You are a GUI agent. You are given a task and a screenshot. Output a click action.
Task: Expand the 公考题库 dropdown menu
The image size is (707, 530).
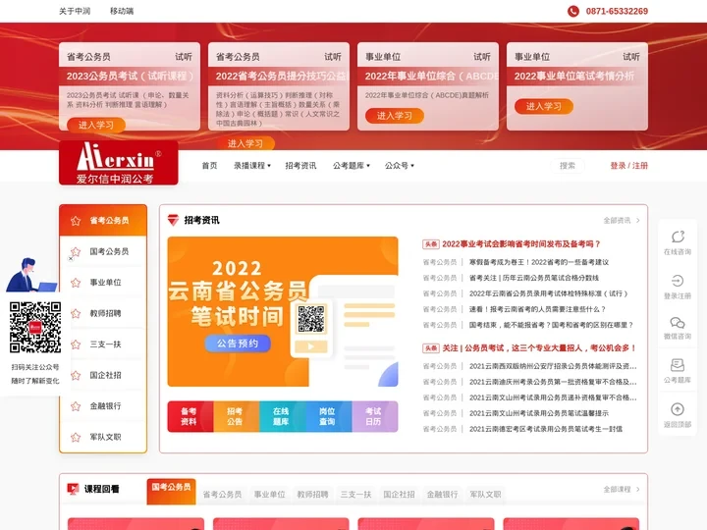(x=352, y=166)
